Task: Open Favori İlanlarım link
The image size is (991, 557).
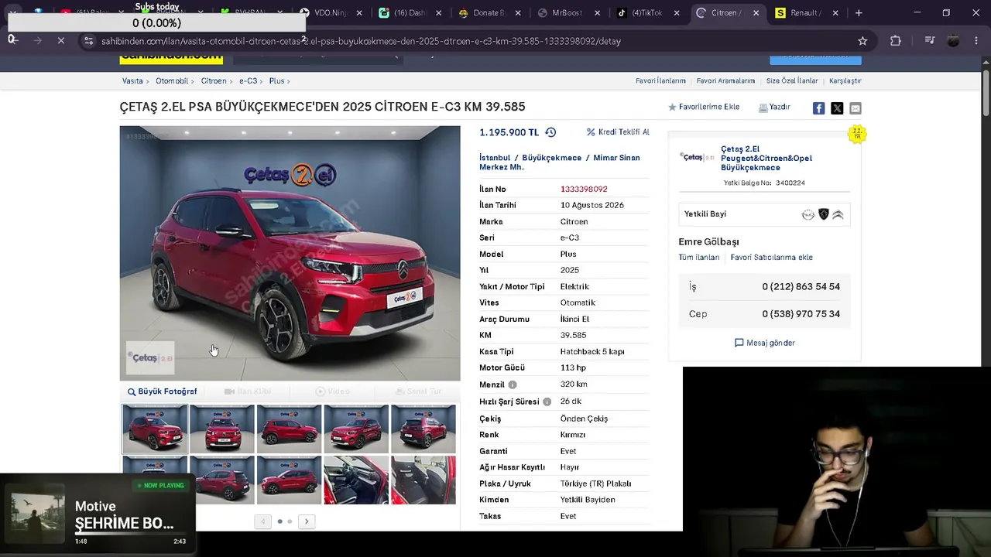Action: [660, 81]
